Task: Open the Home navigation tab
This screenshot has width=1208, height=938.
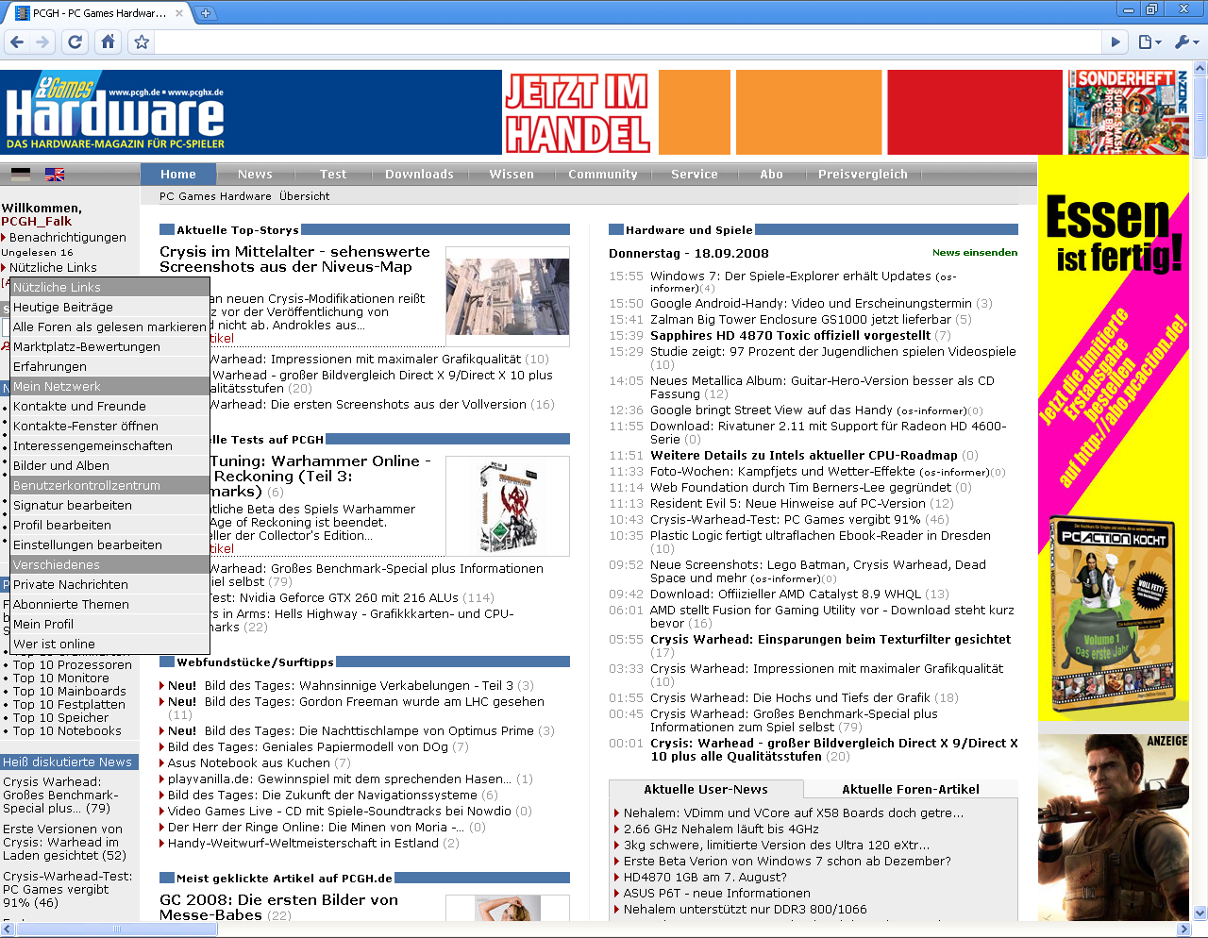Action: [178, 175]
